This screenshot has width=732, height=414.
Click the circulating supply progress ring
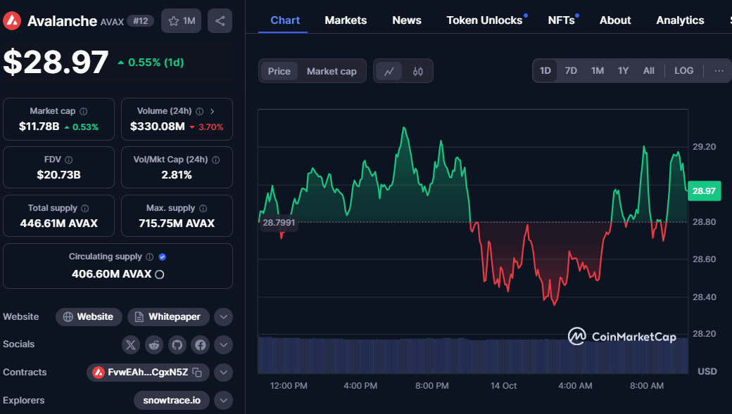(x=159, y=275)
